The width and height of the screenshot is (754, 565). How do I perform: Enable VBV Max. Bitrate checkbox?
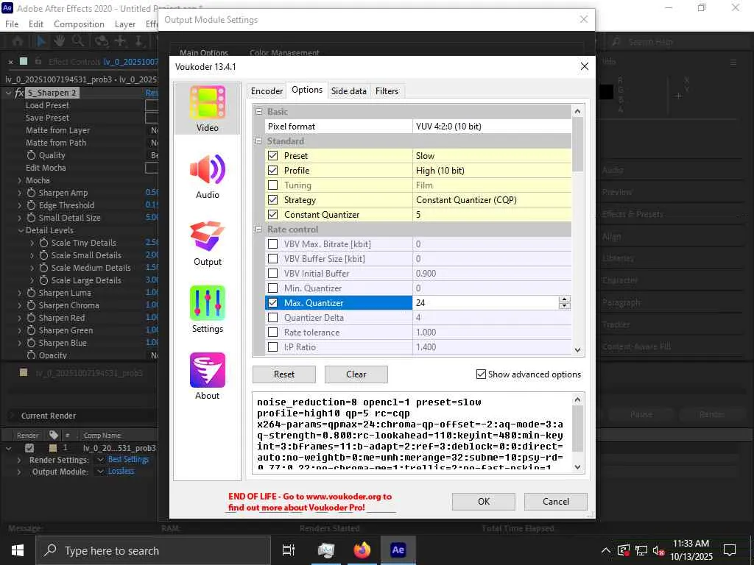[x=272, y=244]
